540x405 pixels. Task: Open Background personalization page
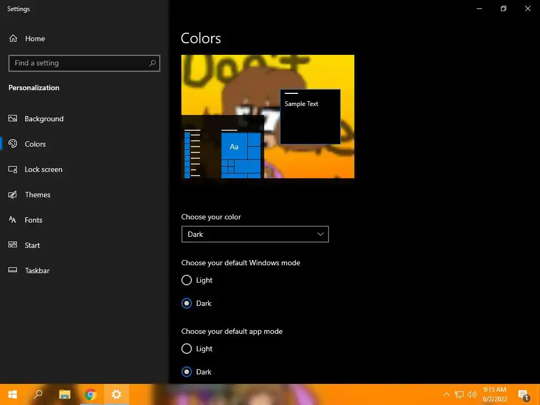pyautogui.click(x=44, y=119)
